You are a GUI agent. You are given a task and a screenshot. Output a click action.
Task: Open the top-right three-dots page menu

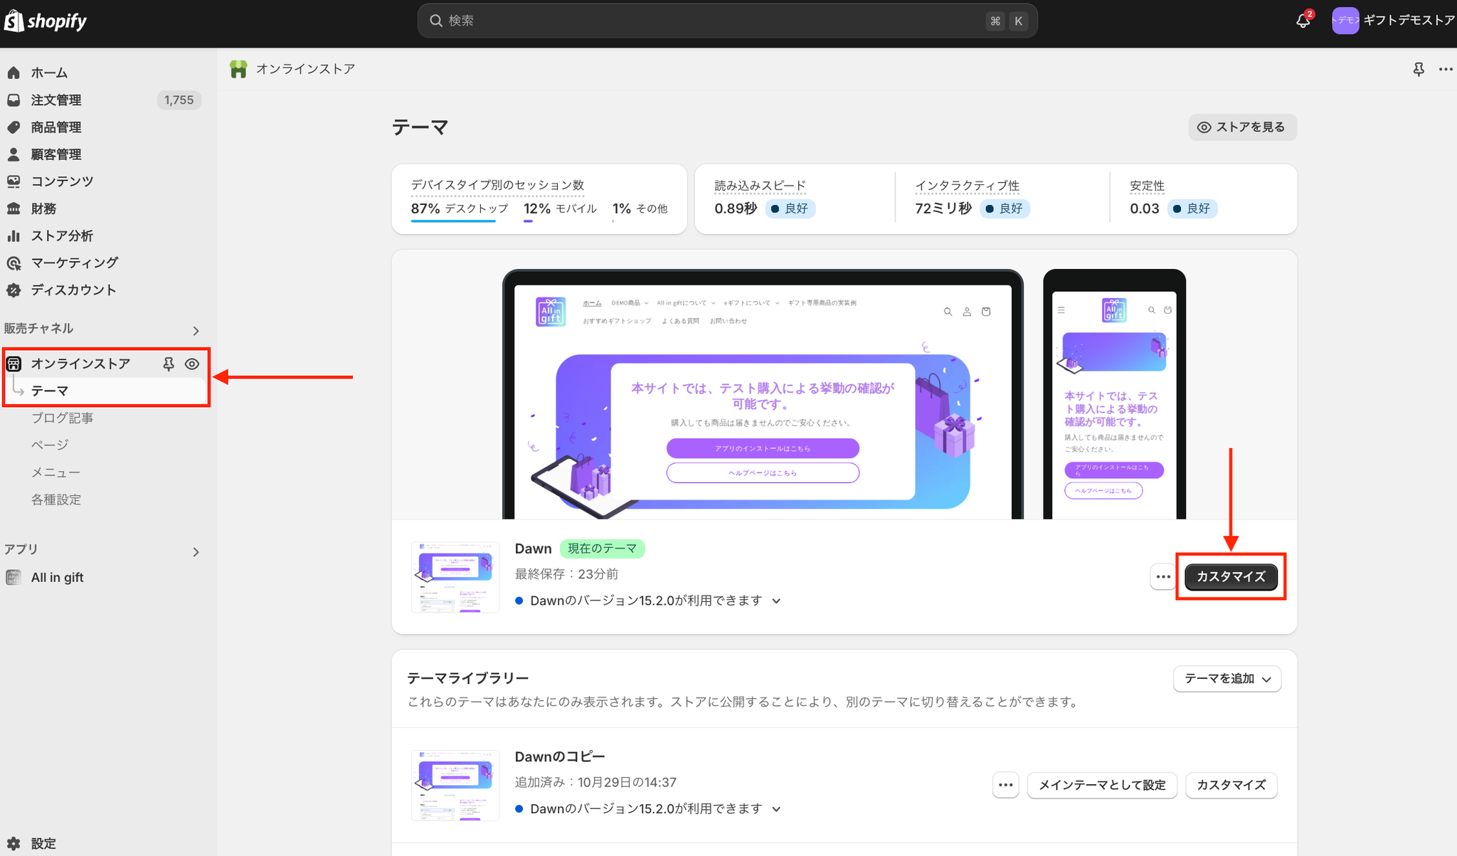point(1445,69)
